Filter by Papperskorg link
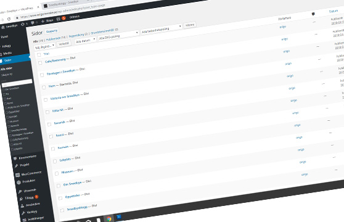 (76, 35)
